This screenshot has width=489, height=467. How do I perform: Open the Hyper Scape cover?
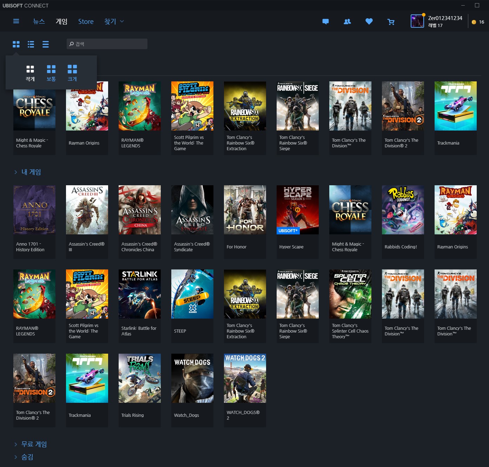tap(298, 210)
